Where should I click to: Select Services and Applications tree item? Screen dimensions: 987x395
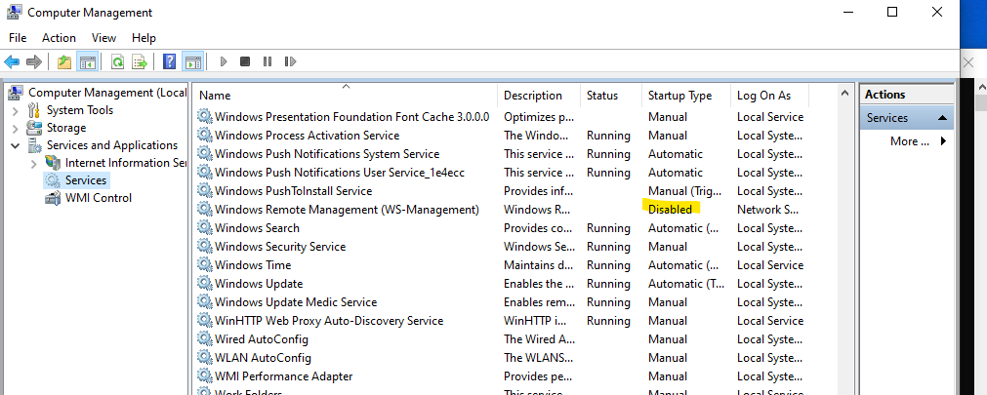(x=112, y=145)
